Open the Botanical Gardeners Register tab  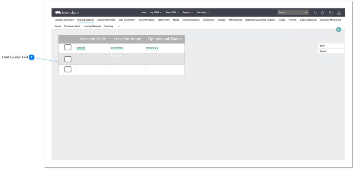[x=260, y=20]
